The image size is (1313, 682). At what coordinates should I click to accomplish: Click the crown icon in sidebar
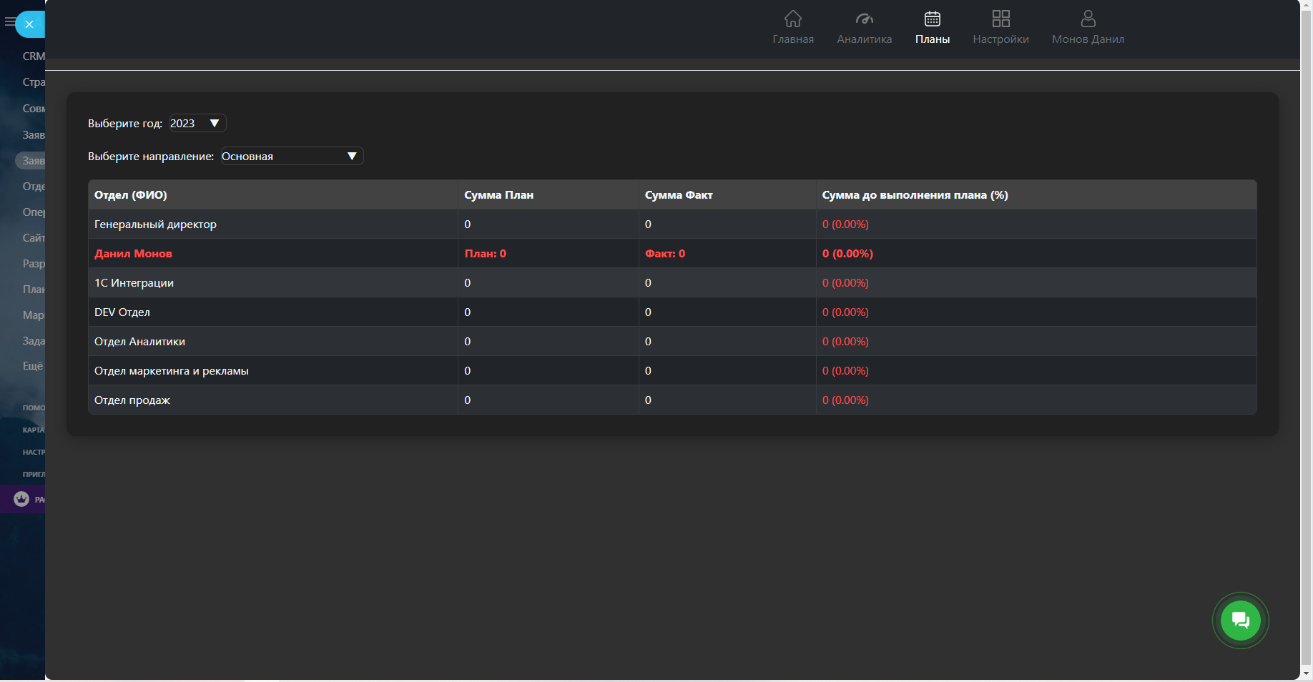[x=21, y=499]
